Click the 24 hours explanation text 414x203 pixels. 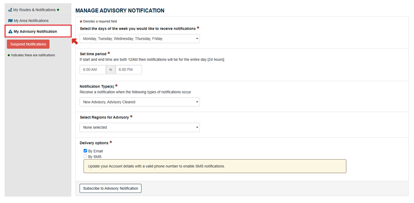click(x=152, y=60)
